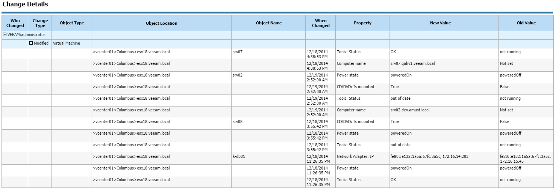The image size is (556, 189).
Task: Click the srv02 object name cell
Action: (238, 75)
